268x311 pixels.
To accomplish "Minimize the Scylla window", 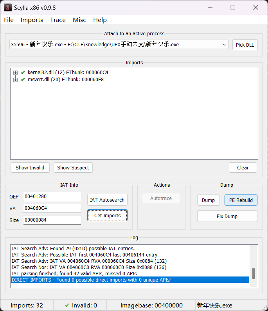I will [x=210, y=7].
